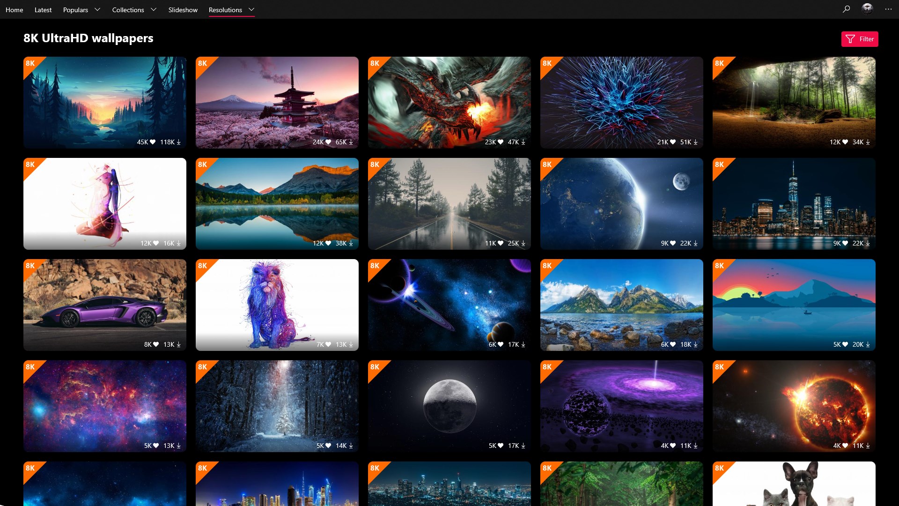899x506 pixels.
Task: Open the user profile avatar
Action: tap(867, 9)
